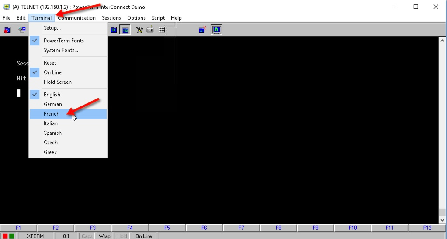
Task: Click the F10 soft function key
Action: click(353, 228)
